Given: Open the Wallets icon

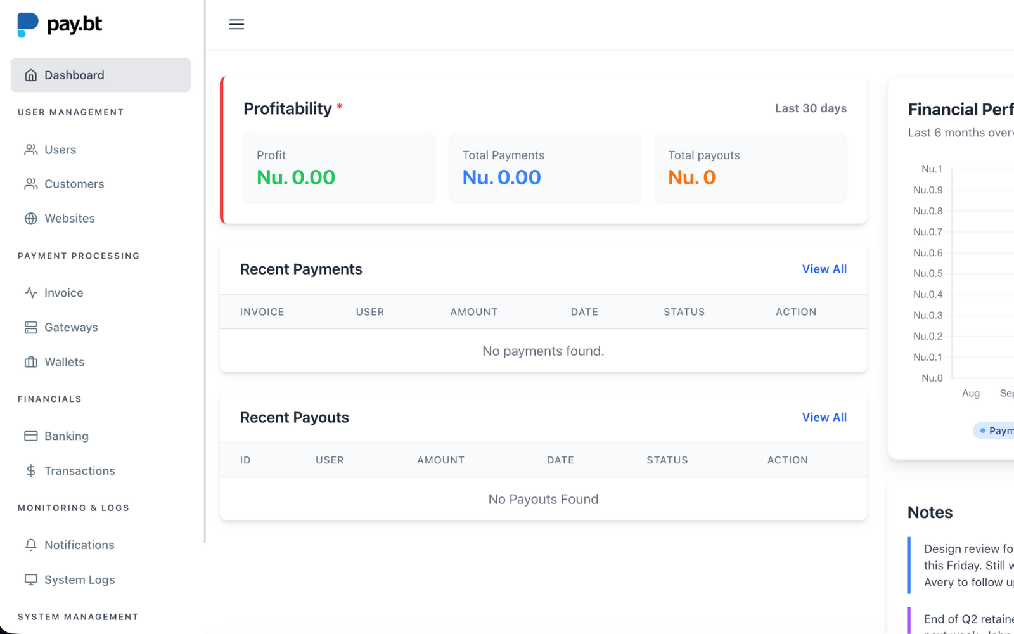Looking at the screenshot, I should pos(31,362).
